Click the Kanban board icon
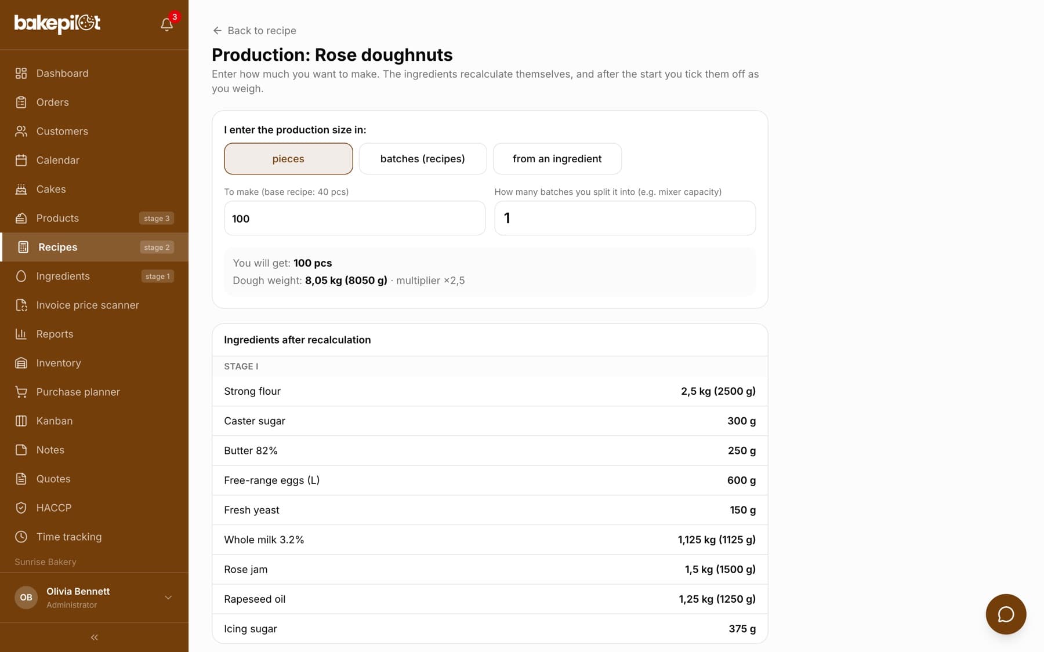The image size is (1044, 652). (21, 421)
